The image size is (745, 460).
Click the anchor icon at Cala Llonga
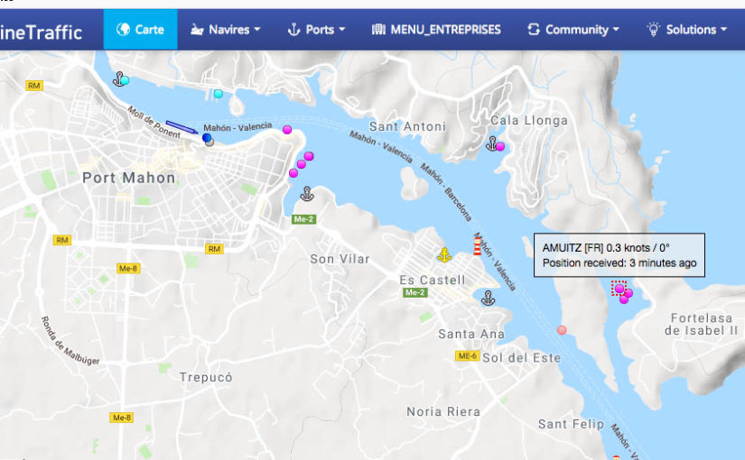tap(492, 143)
